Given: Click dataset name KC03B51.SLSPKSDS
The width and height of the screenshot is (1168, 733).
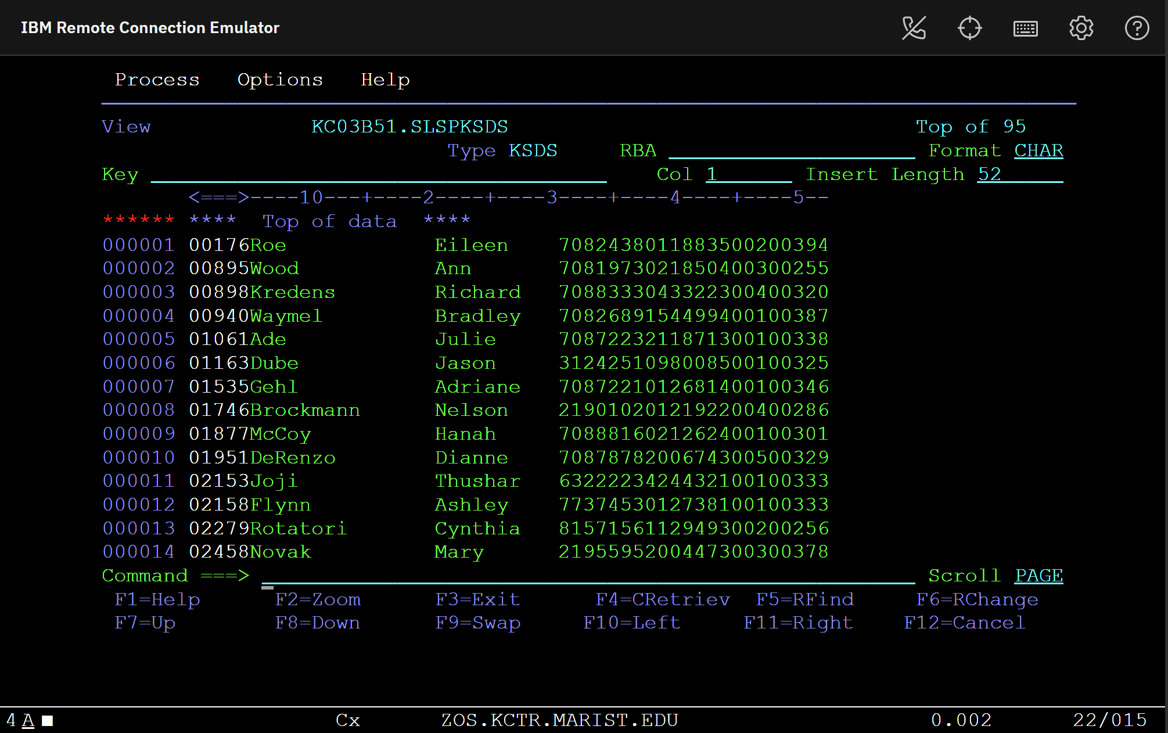Looking at the screenshot, I should [409, 127].
